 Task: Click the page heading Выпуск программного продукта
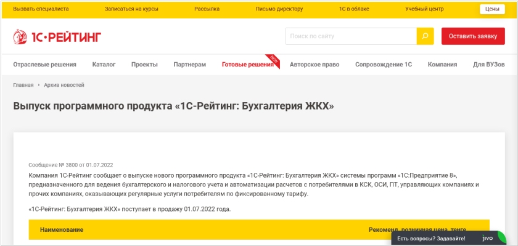173,106
